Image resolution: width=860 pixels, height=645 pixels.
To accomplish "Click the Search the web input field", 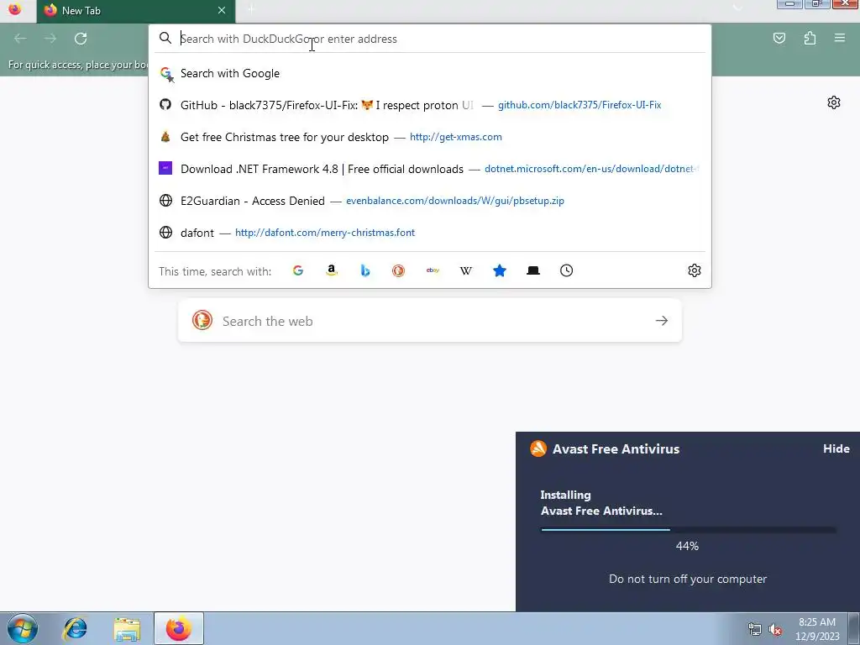I will (x=430, y=320).
